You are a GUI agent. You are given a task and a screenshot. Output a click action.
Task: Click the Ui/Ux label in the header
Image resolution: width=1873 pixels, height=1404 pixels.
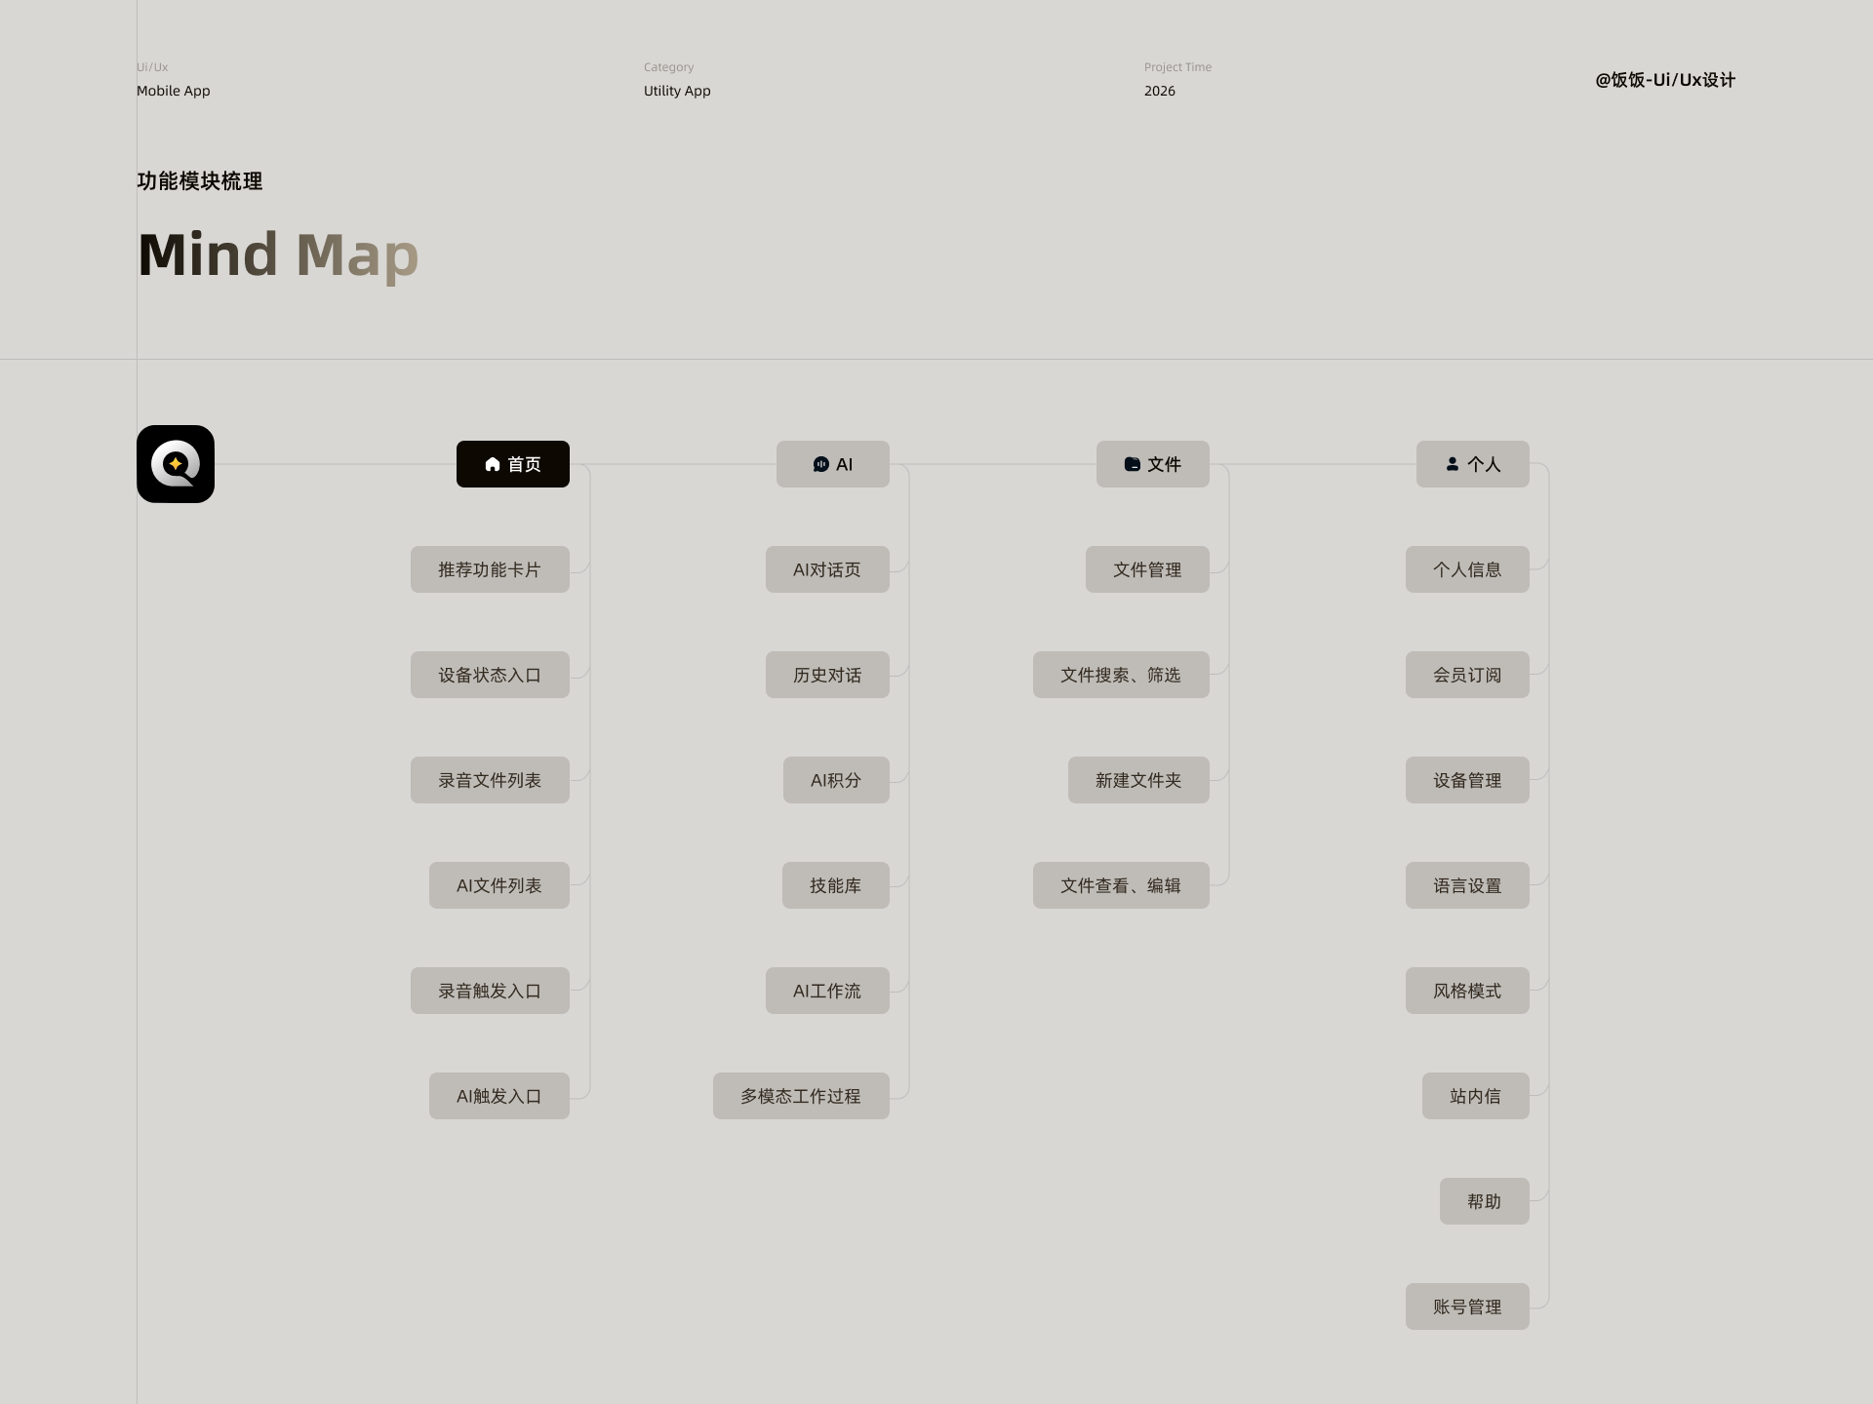(152, 67)
